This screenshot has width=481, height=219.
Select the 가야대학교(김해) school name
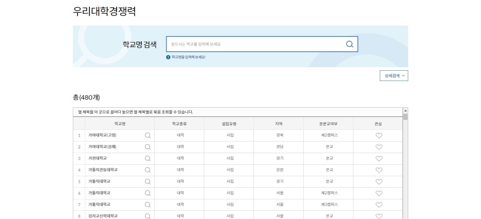102,147
